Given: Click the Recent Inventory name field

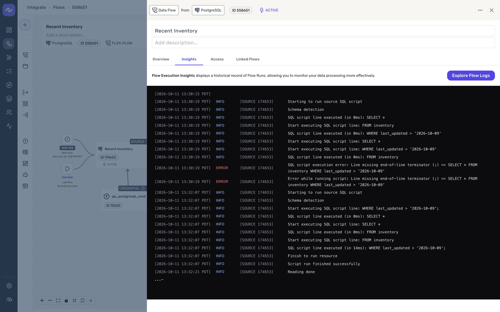Looking at the screenshot, I should click(x=323, y=31).
